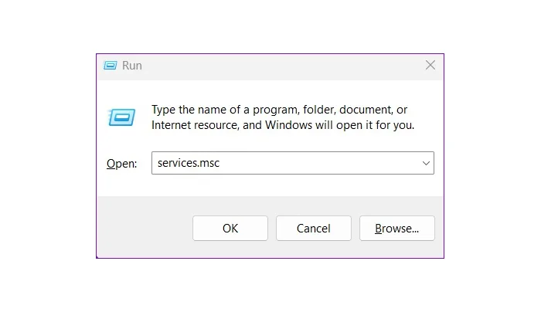The image size is (541, 312).
Task: Close the Run dialog with the X
Action: point(430,66)
